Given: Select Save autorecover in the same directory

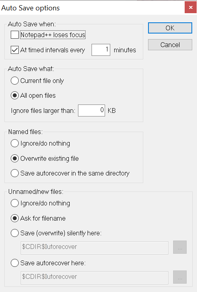Looking at the screenshot, I should point(15,173).
